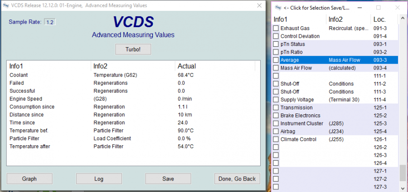
Task: Select the Temperature after Particle Filter row
Action: (133, 147)
